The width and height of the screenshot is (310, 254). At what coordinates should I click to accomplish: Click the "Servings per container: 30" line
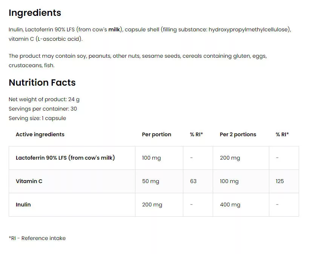[x=43, y=109]
